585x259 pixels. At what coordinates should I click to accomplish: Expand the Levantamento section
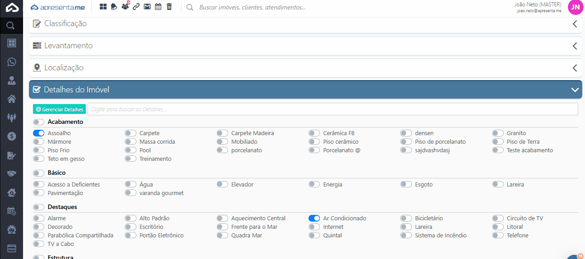pos(575,46)
